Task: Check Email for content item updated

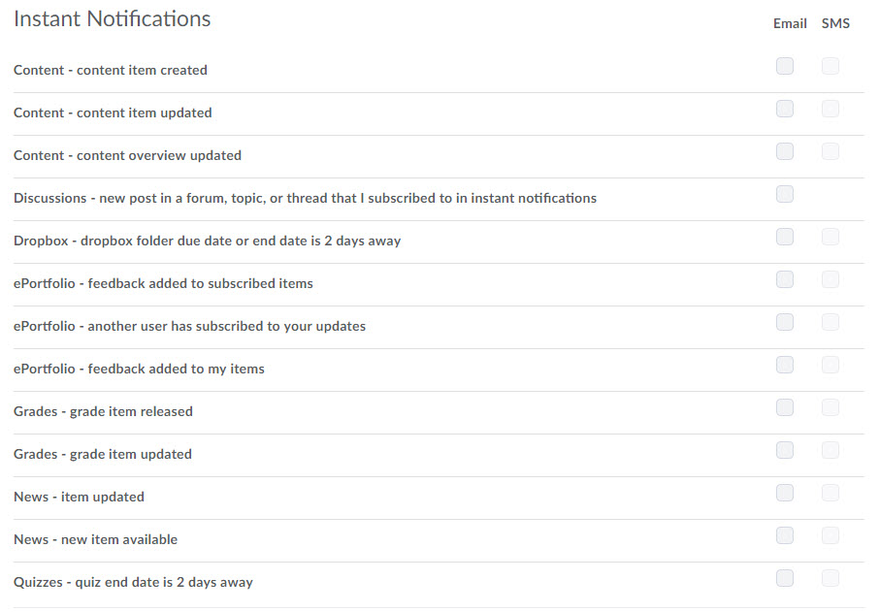Action: [785, 109]
